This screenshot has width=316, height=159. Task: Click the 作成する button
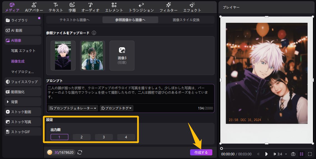pos(201,152)
